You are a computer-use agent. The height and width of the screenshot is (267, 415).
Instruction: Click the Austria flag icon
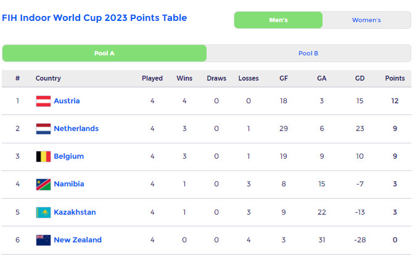click(43, 101)
